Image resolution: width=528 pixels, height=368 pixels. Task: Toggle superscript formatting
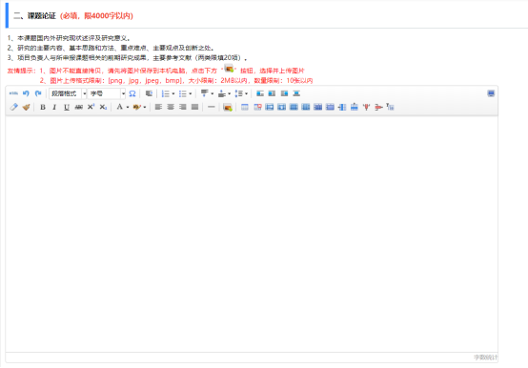click(91, 107)
